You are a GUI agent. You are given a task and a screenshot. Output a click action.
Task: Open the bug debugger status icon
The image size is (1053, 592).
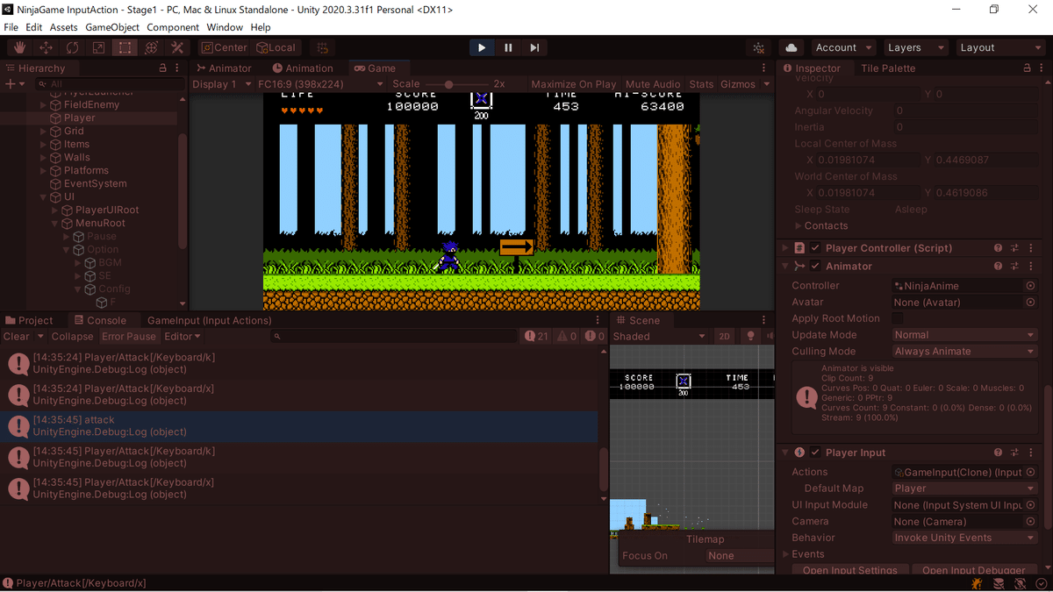coord(977,583)
